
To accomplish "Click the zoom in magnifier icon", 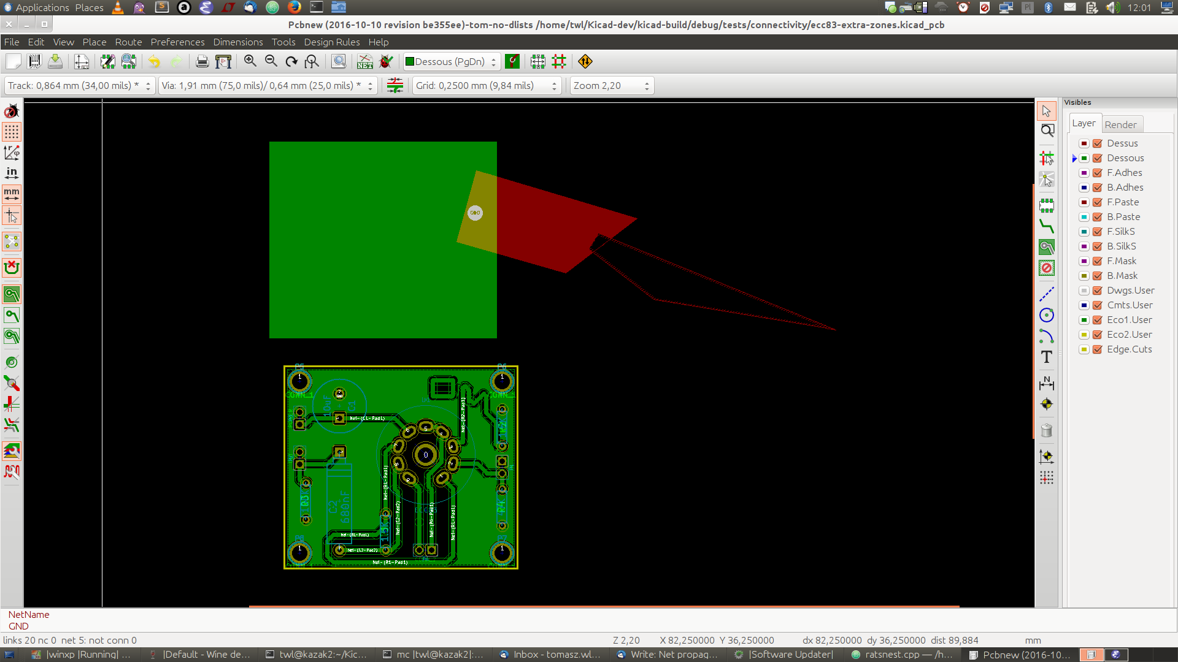I will [x=250, y=61].
